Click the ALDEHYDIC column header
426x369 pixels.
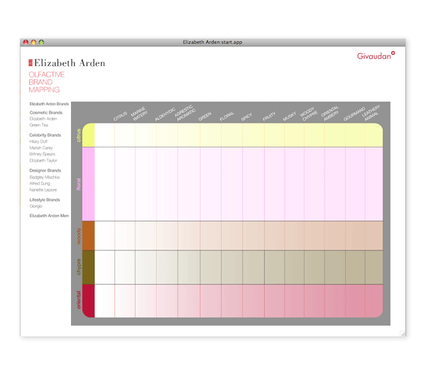point(165,114)
